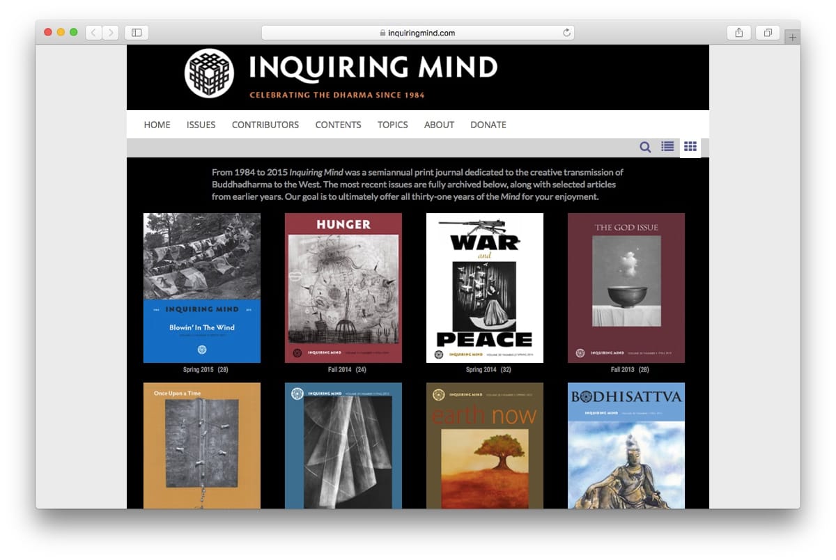Click the Celebrating the Dharma tagline
The height and width of the screenshot is (560, 836).
337,95
